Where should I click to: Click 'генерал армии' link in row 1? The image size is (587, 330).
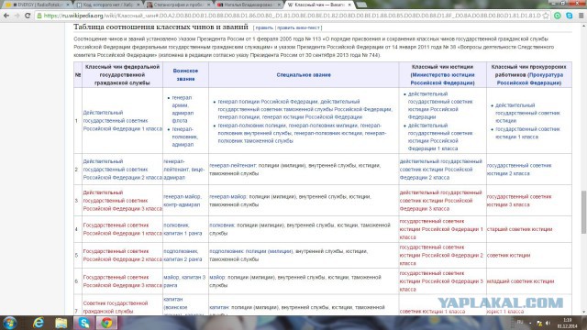(182, 102)
